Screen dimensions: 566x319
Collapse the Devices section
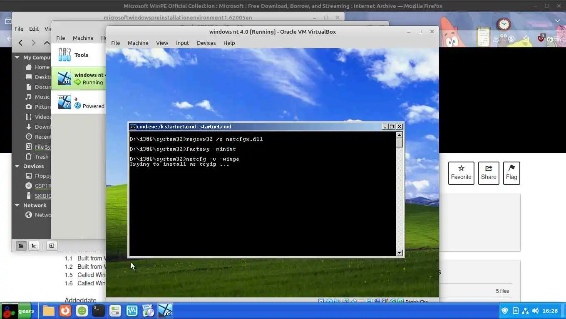coord(17,166)
